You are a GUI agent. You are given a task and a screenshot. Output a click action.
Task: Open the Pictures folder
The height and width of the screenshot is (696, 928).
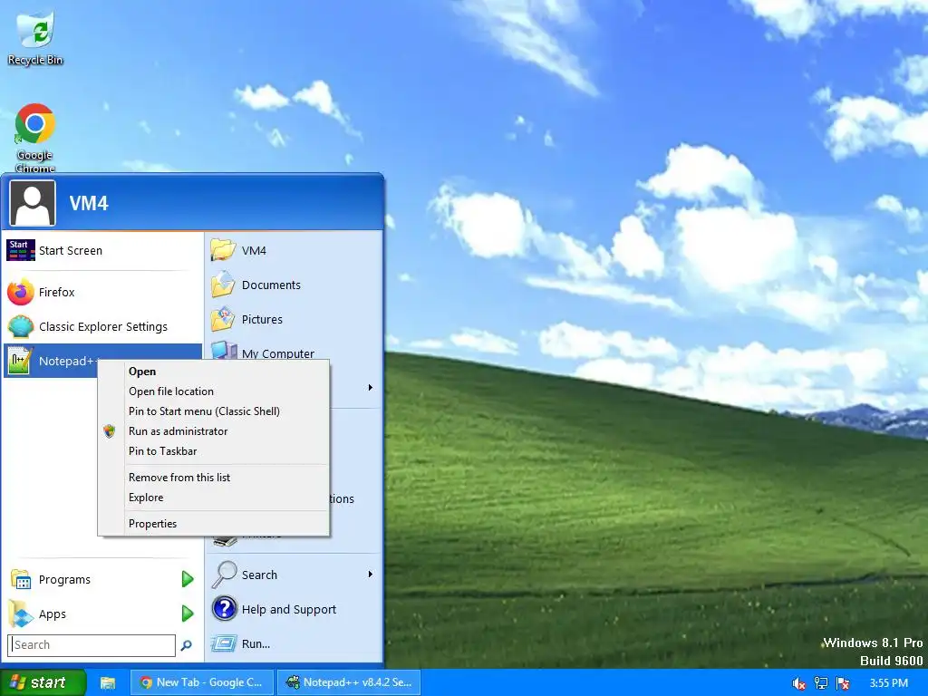(x=294, y=319)
